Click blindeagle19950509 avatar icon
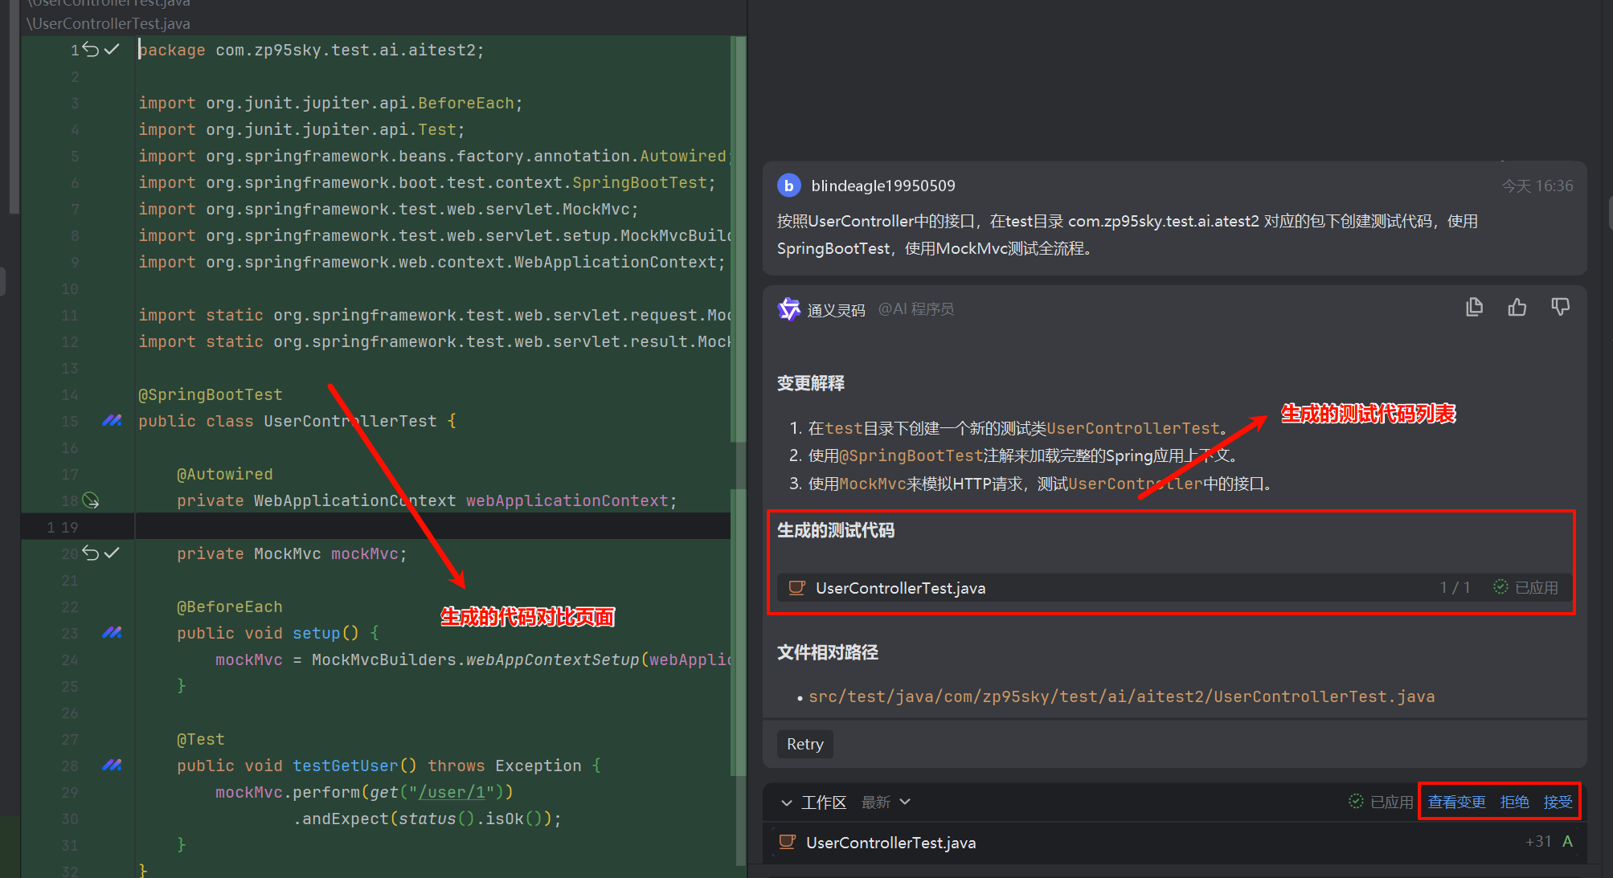Viewport: 1613px width, 878px height. 788,185
